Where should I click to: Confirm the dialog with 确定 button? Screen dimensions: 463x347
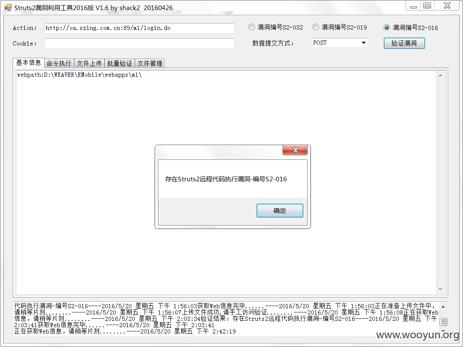point(280,211)
